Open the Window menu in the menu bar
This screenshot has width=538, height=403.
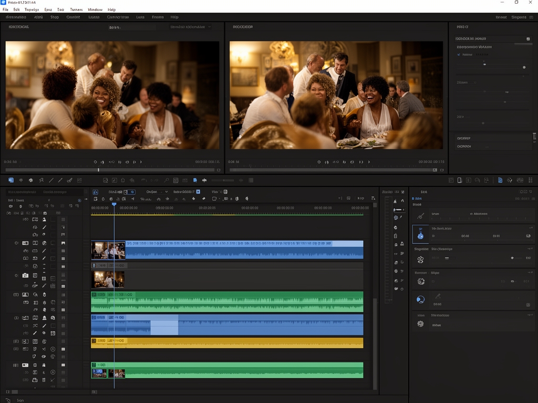coord(95,9)
